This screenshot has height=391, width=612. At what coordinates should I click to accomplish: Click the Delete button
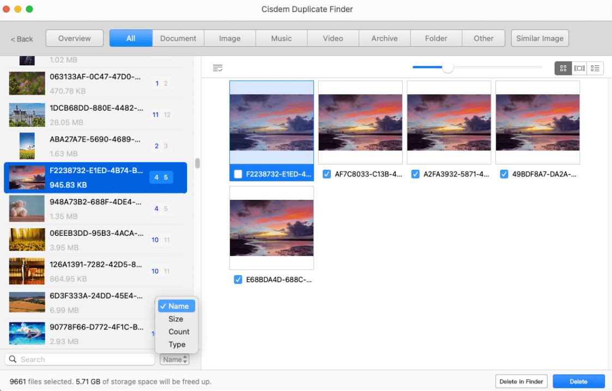[579, 381]
